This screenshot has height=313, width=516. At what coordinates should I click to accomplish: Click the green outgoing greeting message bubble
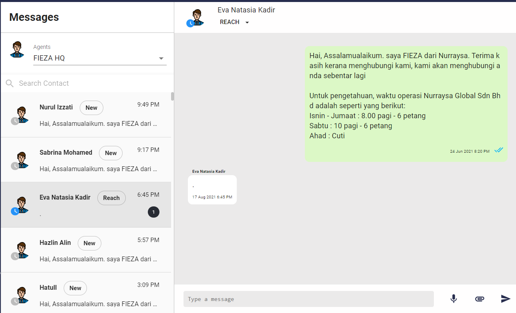tap(406, 104)
